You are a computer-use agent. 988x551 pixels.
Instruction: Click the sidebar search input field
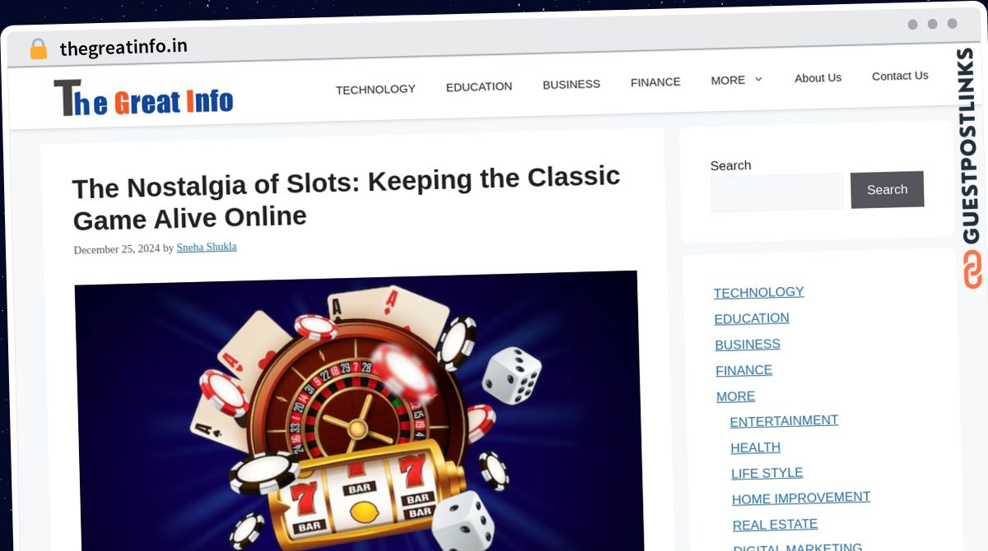[777, 192]
